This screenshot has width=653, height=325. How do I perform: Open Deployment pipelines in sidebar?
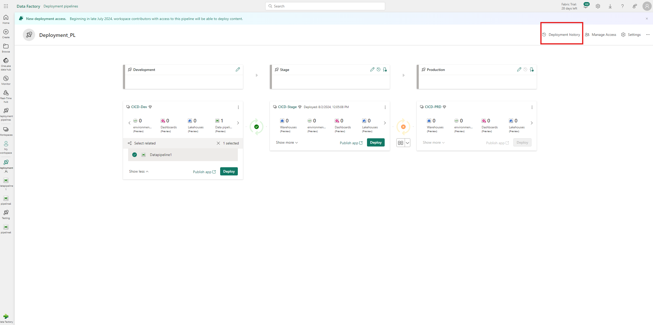(x=6, y=114)
